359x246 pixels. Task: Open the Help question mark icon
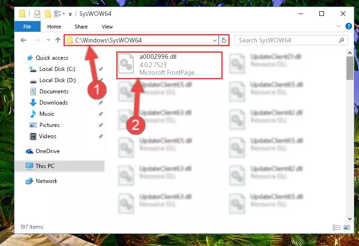pos(348,26)
